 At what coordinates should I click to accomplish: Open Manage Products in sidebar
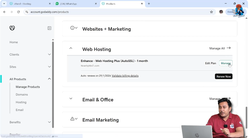tap(28, 87)
